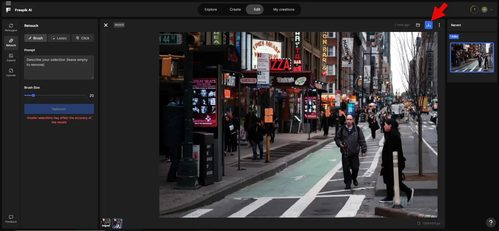499x231 pixels.
Task: Choose the Lasso selection mode
Action: [x=59, y=38]
